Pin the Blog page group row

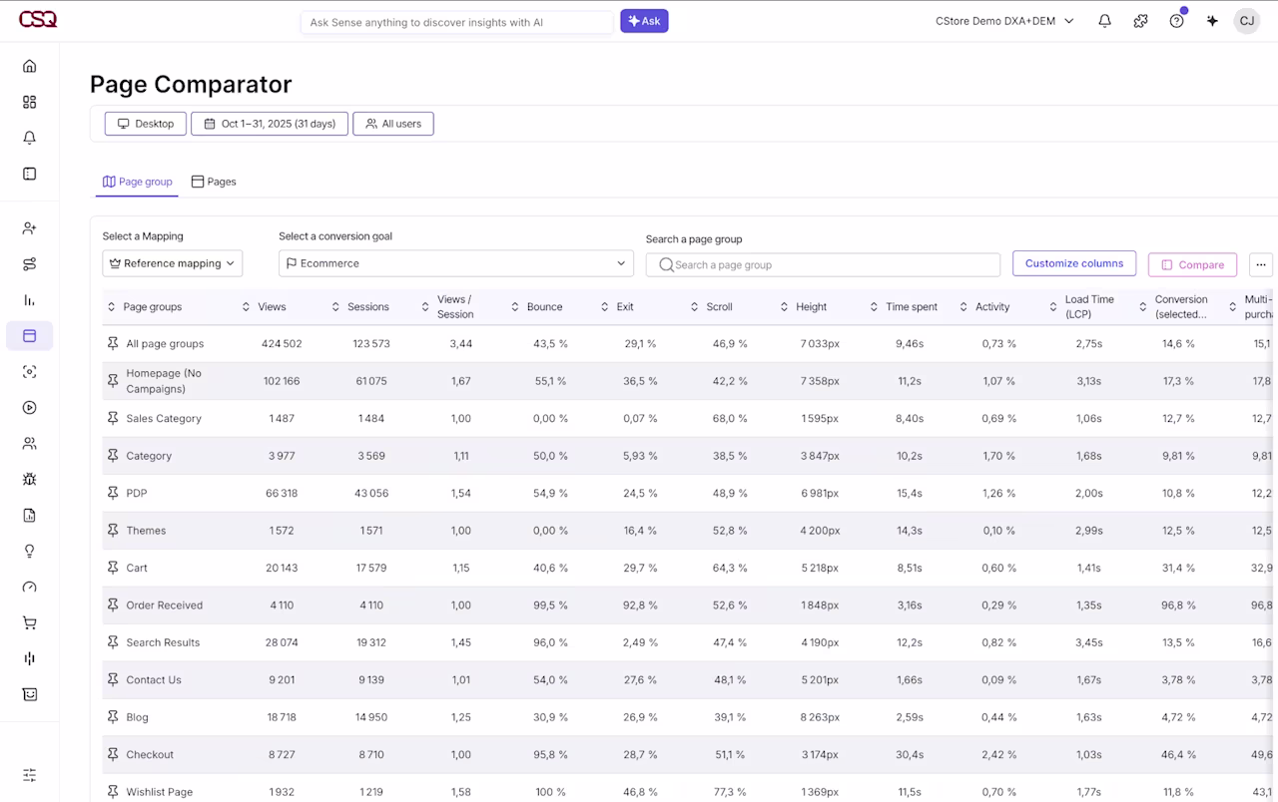[113, 717]
